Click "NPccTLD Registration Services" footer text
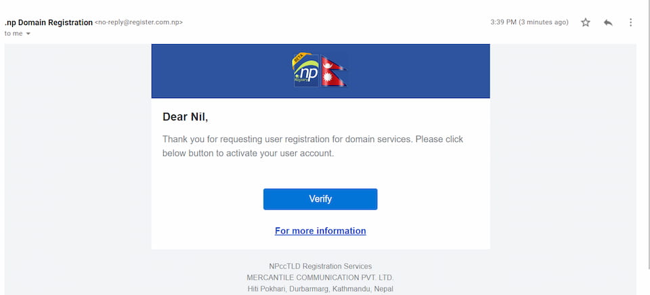The width and height of the screenshot is (650, 295). 320,266
